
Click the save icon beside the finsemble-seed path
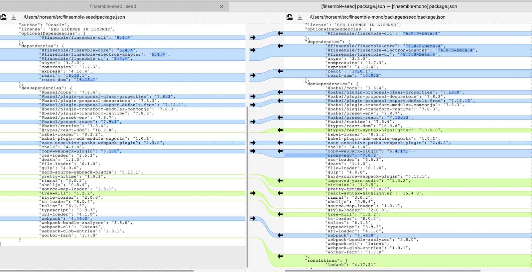coord(14,17)
